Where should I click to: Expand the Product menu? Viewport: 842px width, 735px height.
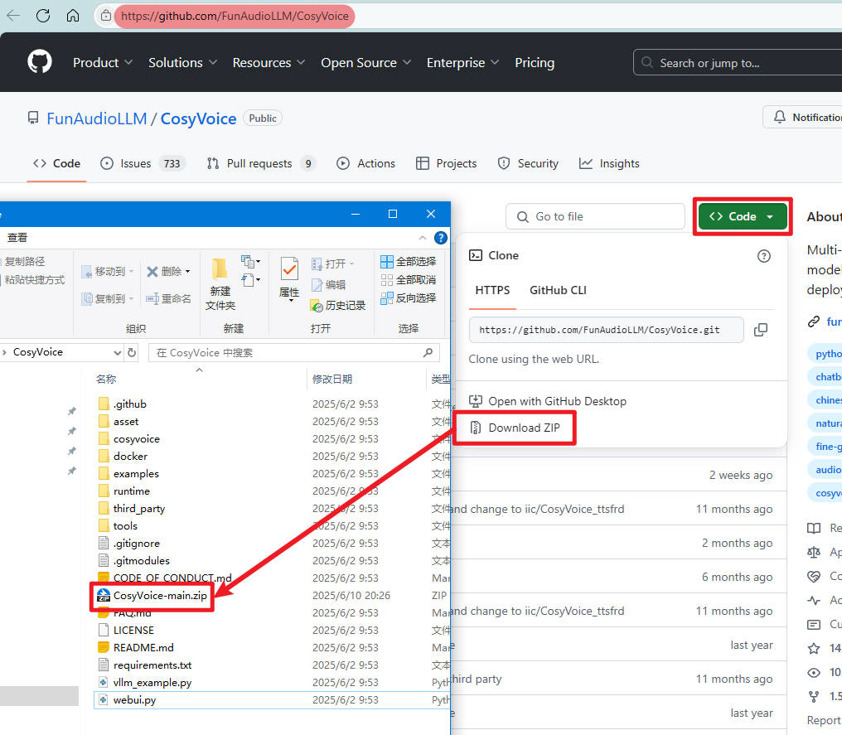[103, 63]
